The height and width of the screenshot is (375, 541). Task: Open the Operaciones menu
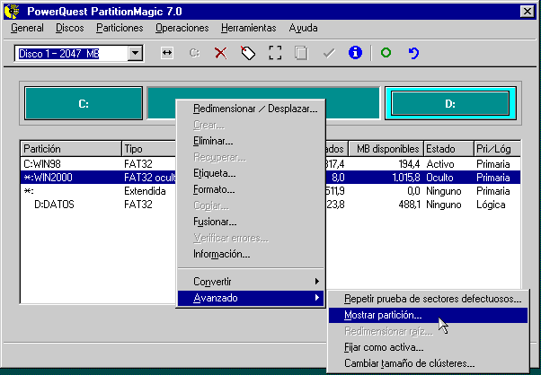182,28
